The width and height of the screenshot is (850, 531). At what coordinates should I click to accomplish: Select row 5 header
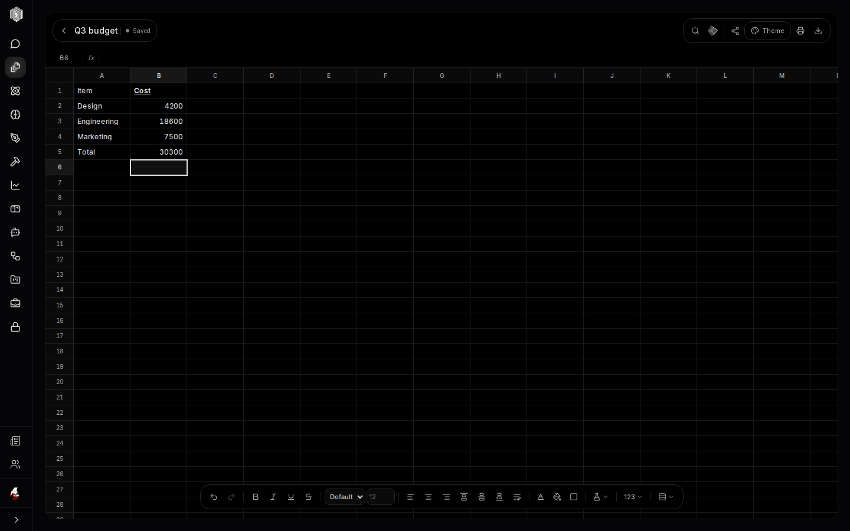60,152
